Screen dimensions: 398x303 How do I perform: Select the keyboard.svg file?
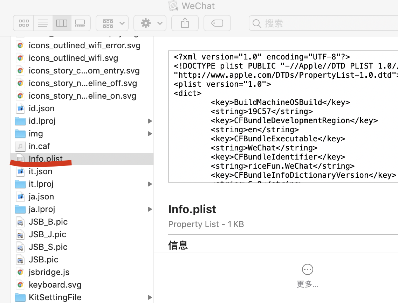pos(82,285)
